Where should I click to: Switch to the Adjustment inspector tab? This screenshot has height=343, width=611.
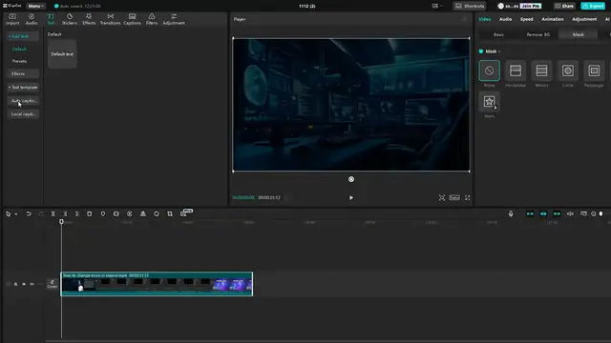584,19
